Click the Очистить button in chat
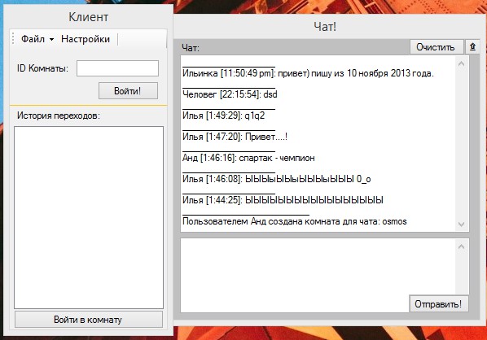This screenshot has height=340, width=487. tap(436, 47)
